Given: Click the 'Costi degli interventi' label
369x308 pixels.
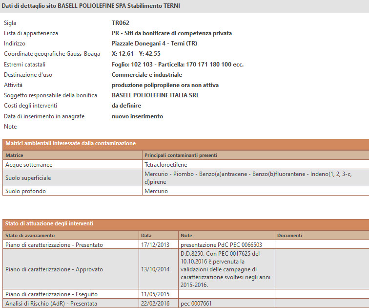Looking at the screenshot, I should pos(31,106).
